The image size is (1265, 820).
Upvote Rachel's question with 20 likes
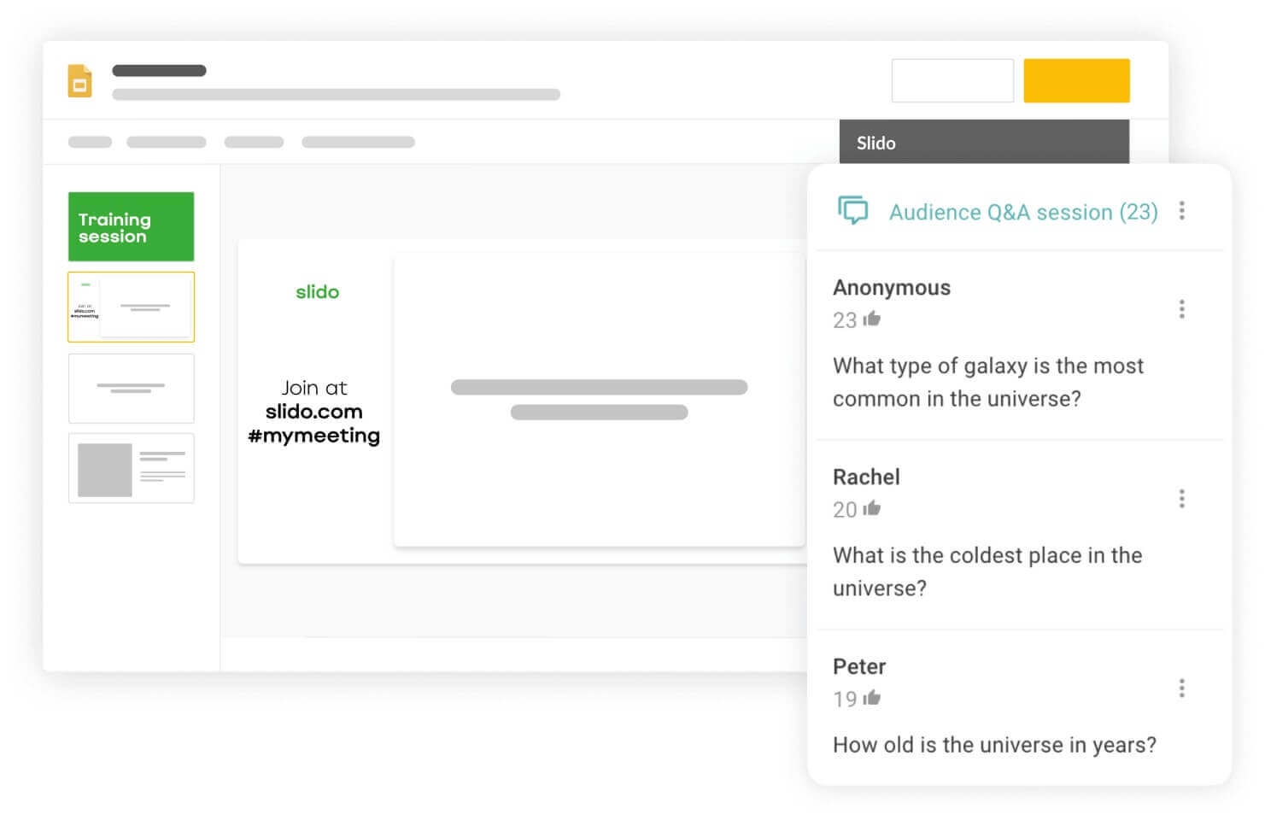point(871,508)
